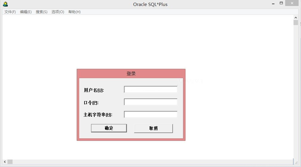Click the 口令(P): label
301x167 pixels.
91,103
